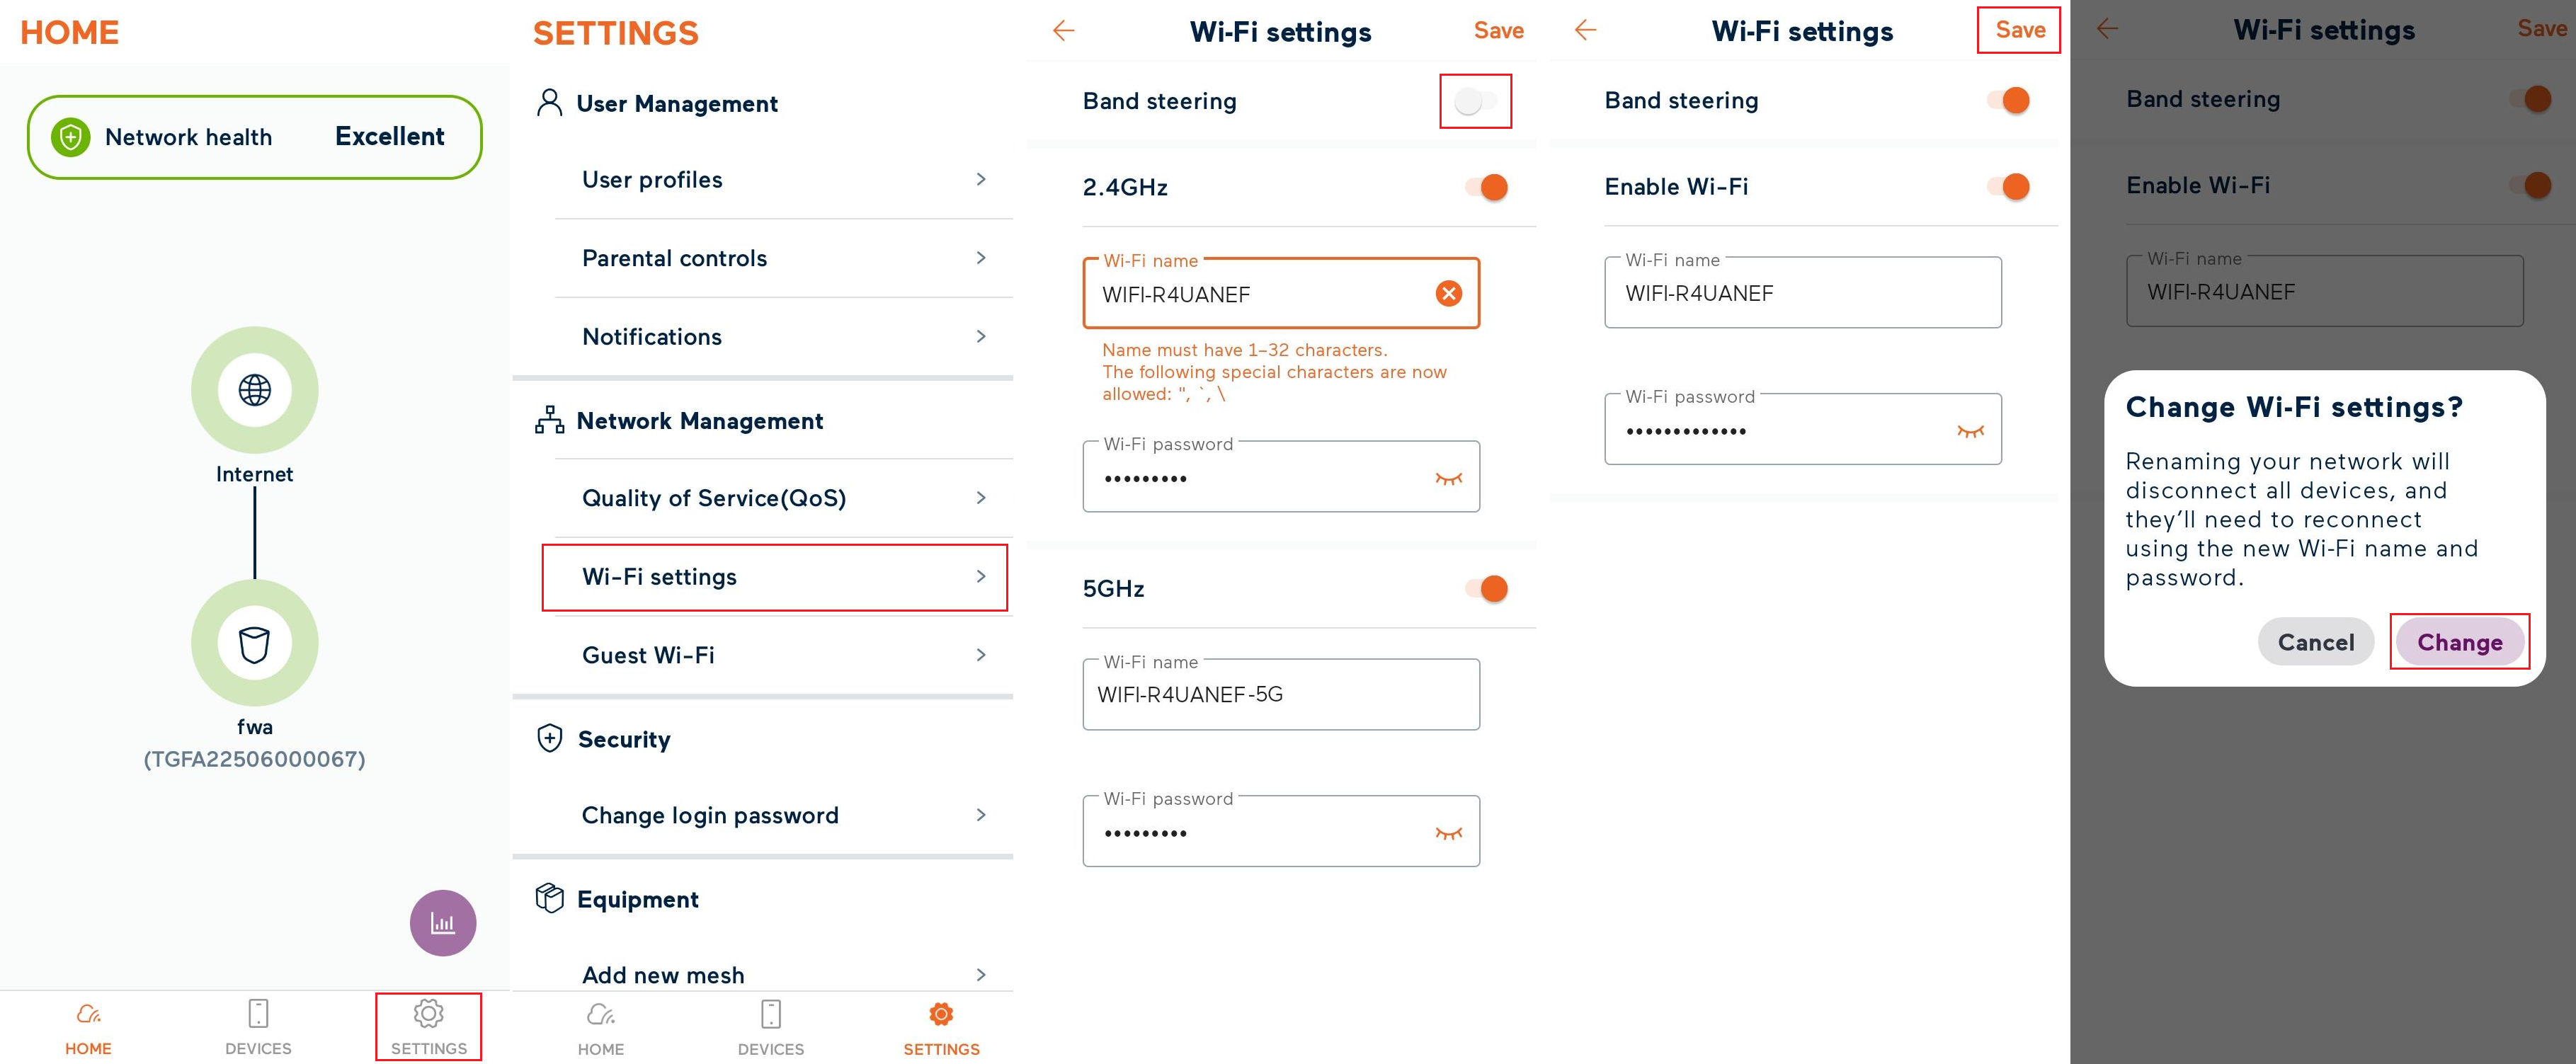The height and width of the screenshot is (1064, 2576).
Task: Open the DEVICES phone icon in bottom navigation
Action: click(x=257, y=1013)
